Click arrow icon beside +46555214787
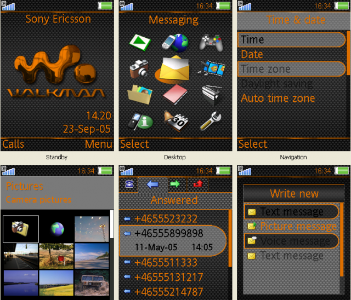Image resolution: width=351 pixels, height=300 pixels. [x=127, y=291]
